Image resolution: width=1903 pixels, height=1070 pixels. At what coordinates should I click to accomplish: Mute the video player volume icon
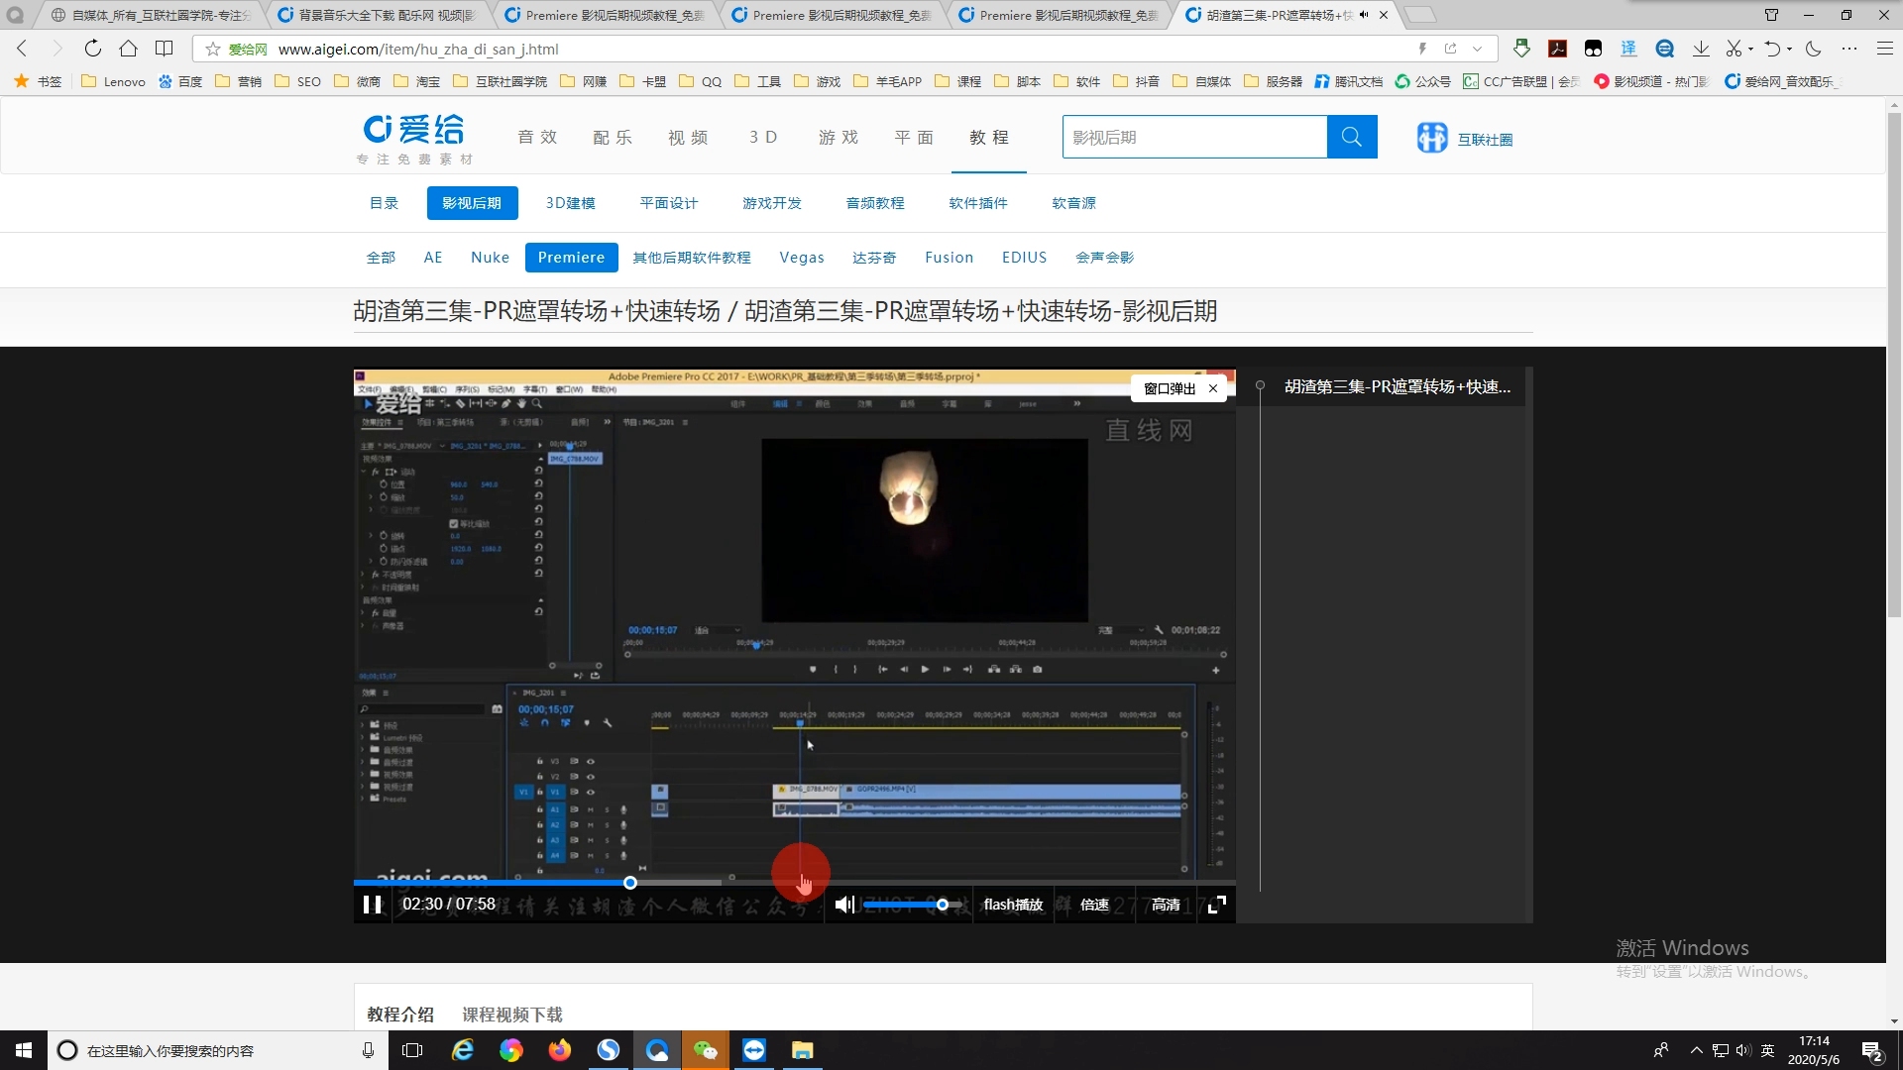pos(843,905)
